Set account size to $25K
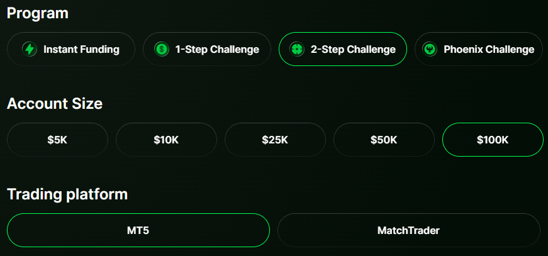 coord(275,140)
